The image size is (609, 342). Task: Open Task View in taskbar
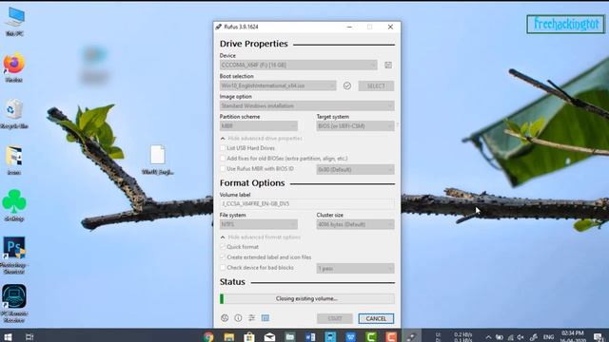[x=29, y=336]
